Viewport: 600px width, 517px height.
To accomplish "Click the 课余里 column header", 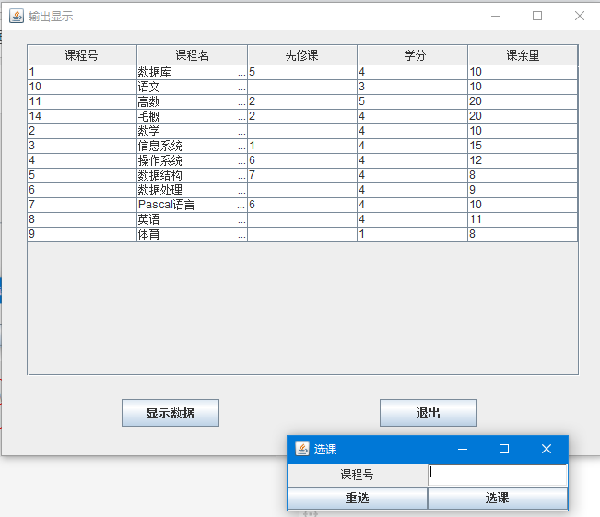I will (x=523, y=55).
